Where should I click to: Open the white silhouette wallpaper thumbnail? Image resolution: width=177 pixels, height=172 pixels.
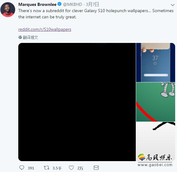point(156,142)
